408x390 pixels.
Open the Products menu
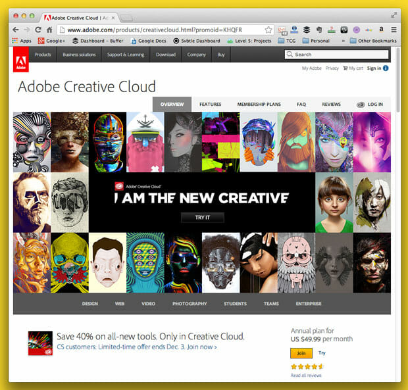coord(43,55)
